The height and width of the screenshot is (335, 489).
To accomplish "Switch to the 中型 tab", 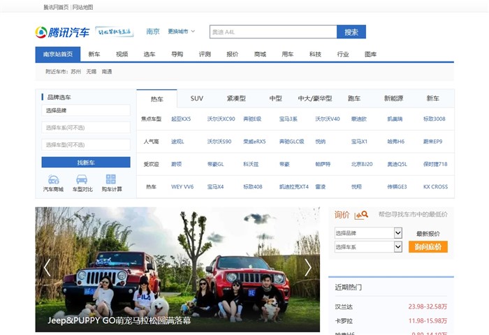I will pyautogui.click(x=276, y=98).
